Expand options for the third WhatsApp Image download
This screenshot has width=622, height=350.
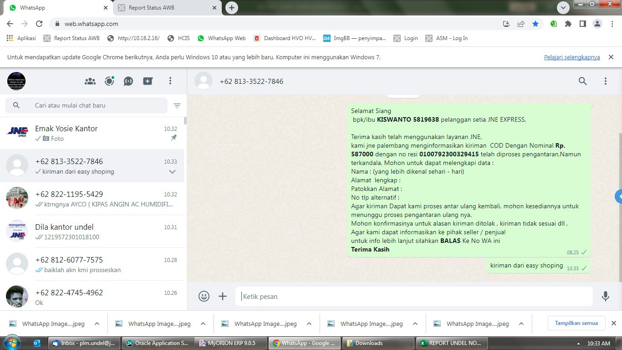click(x=309, y=324)
